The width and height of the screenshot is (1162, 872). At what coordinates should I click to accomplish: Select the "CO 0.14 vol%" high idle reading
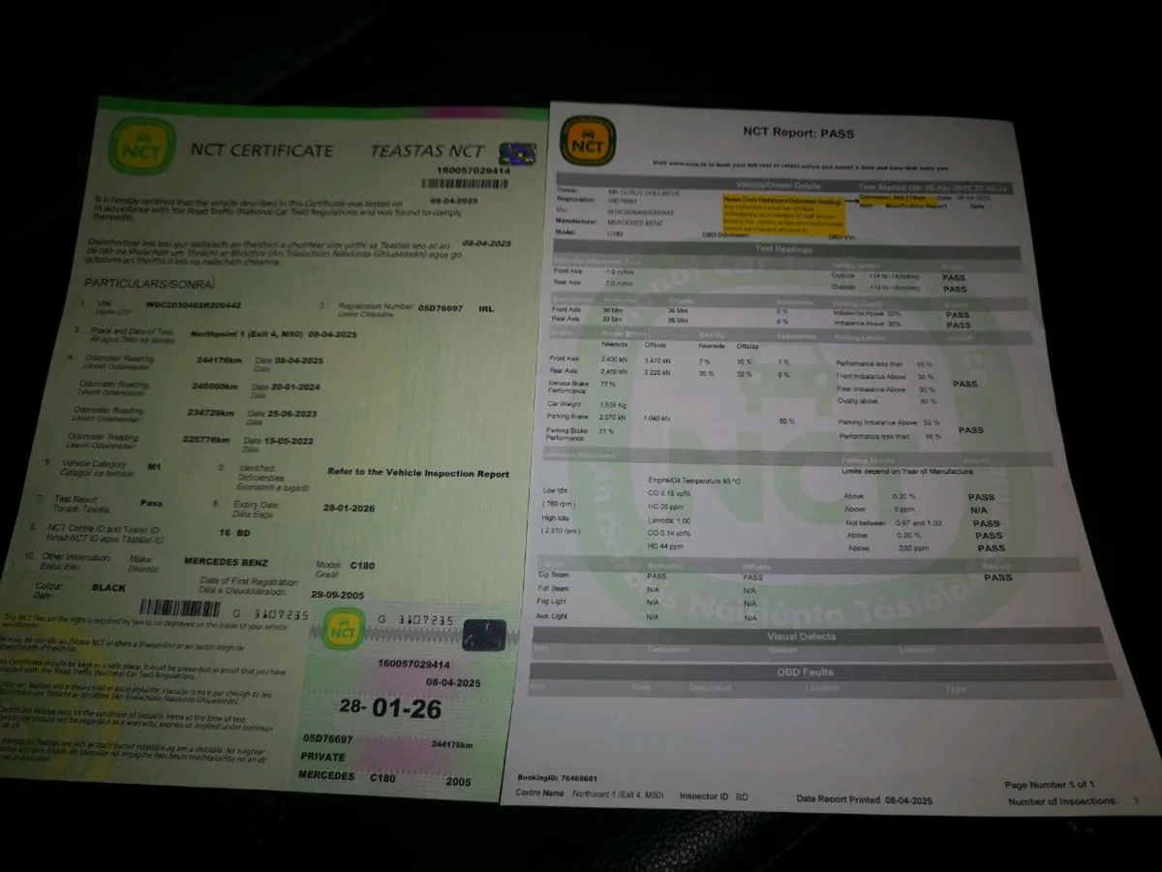click(669, 534)
